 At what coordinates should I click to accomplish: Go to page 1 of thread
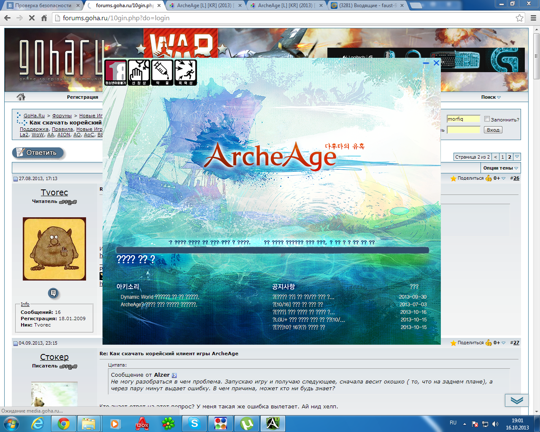coord(502,157)
